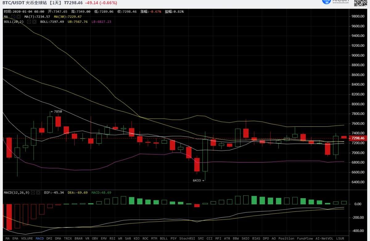Click the BTC/USDT pair title
This screenshot has width=370, height=241.
[x=12, y=3]
